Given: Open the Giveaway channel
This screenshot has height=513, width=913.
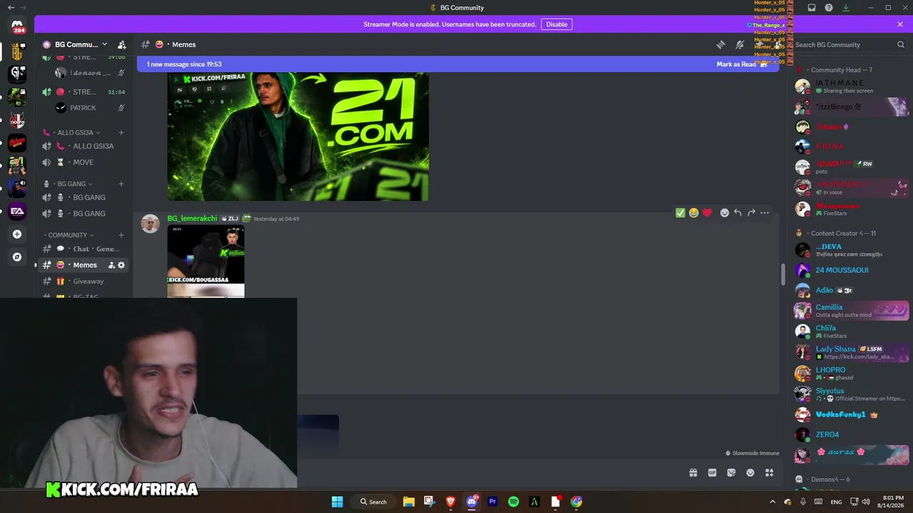Looking at the screenshot, I should [x=83, y=281].
